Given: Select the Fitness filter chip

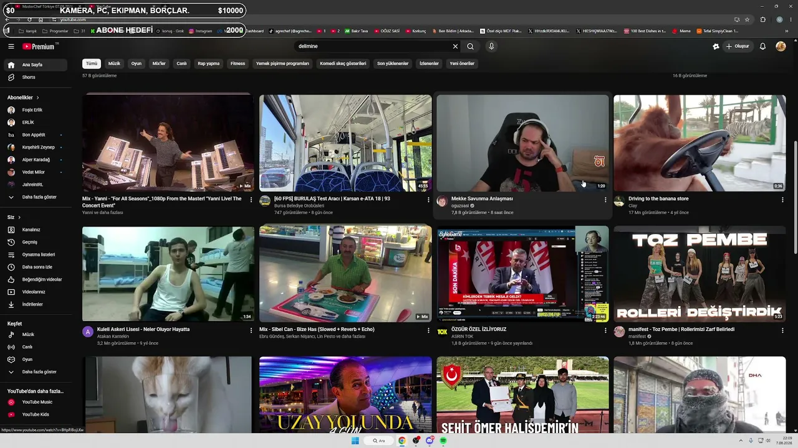Looking at the screenshot, I should [x=238, y=63].
